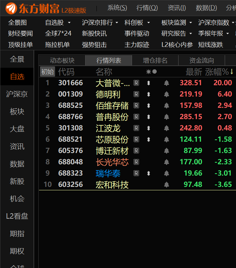The width and height of the screenshot is (236, 268).
Task: Click the bell alert icon for 宏和科技
Action: (167, 184)
